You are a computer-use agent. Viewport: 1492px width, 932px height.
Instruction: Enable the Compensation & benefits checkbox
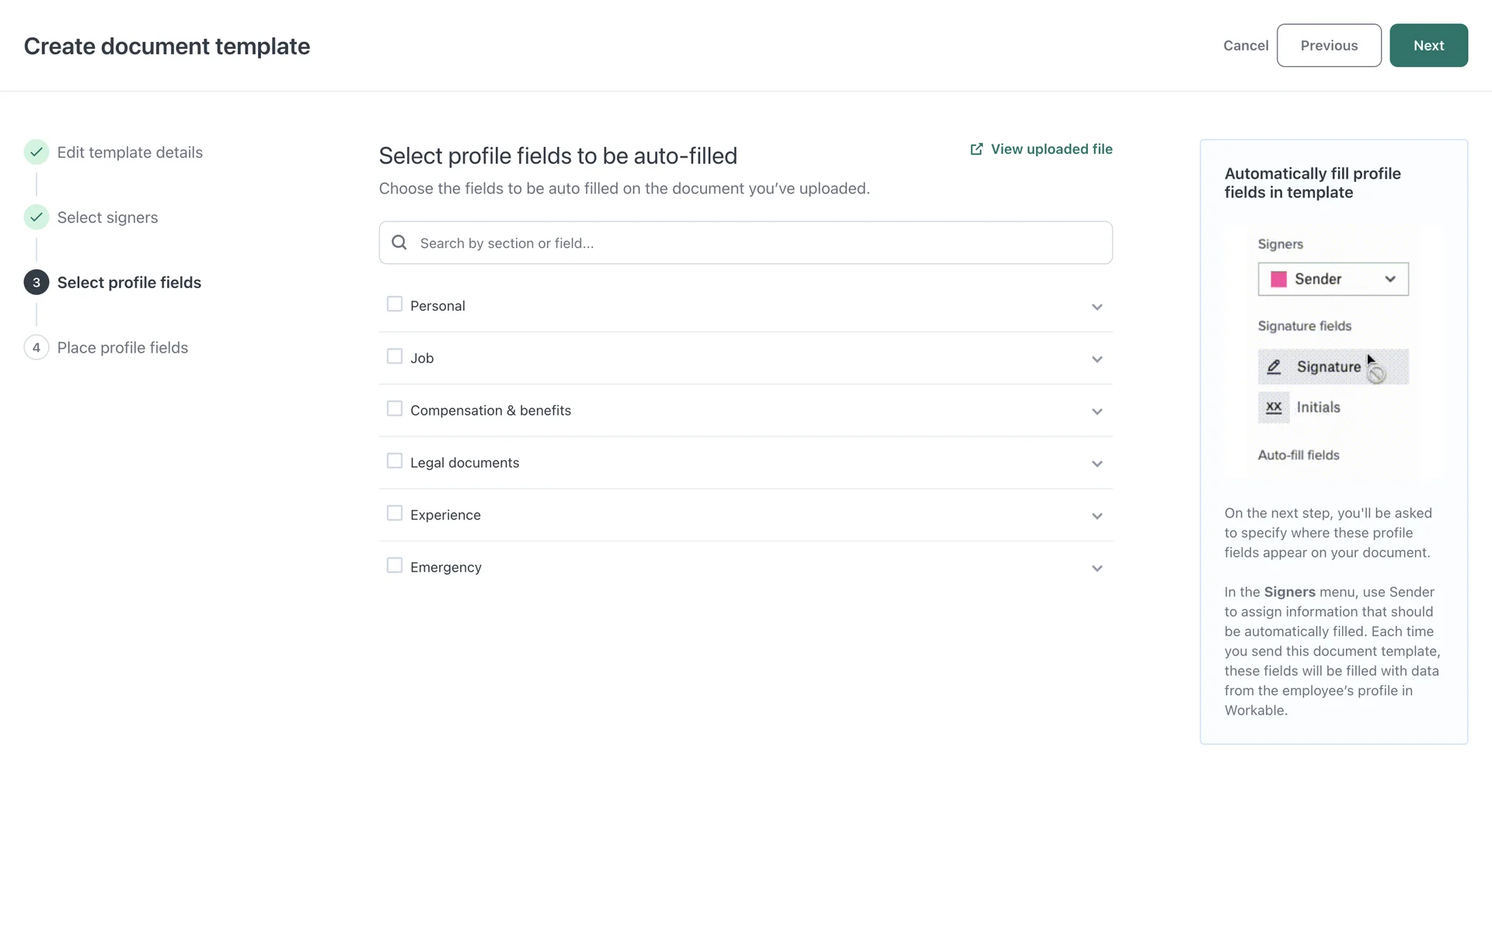point(395,409)
